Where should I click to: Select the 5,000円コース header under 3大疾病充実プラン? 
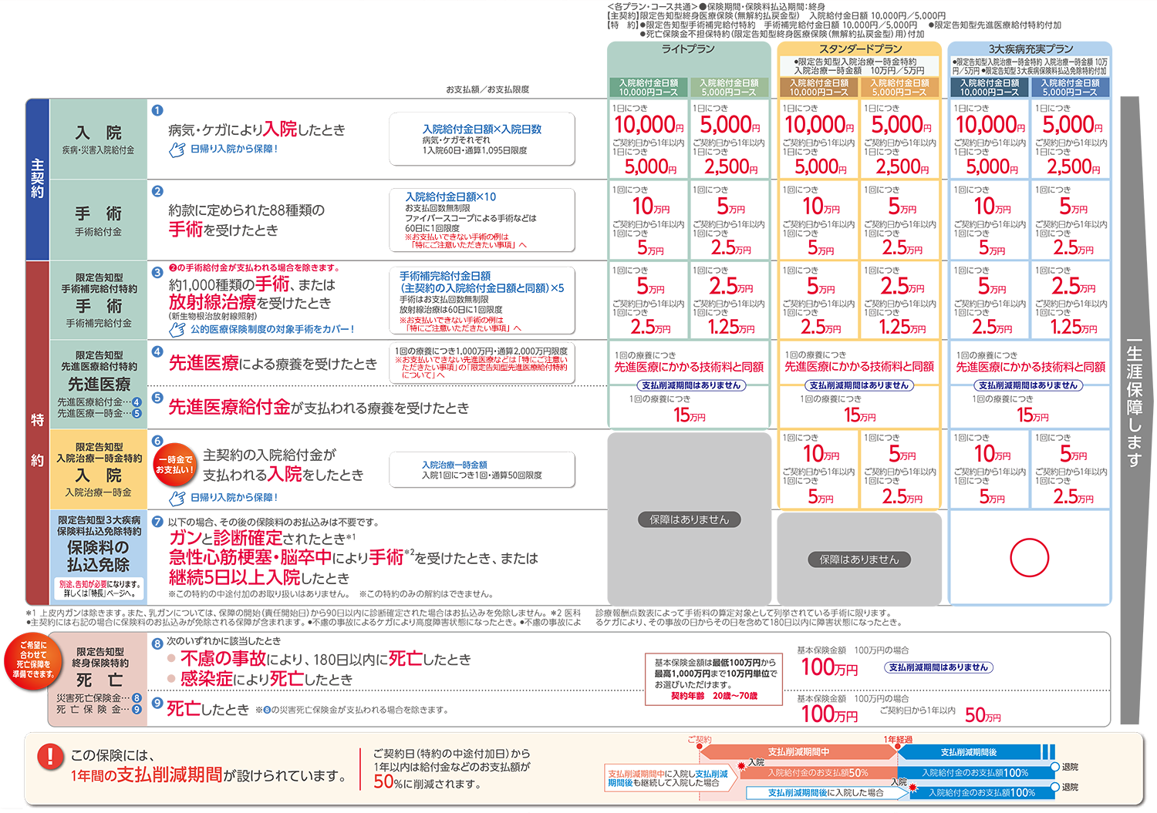(x=1070, y=87)
